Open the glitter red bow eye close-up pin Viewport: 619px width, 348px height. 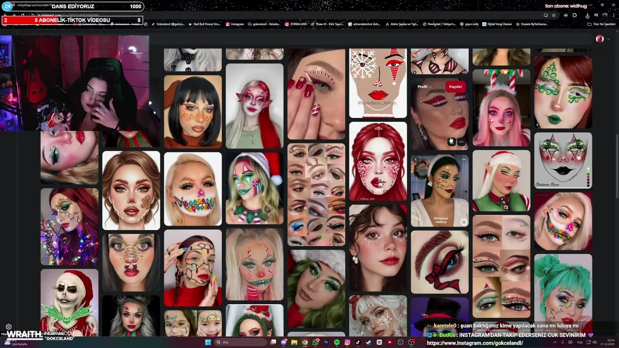click(440, 262)
